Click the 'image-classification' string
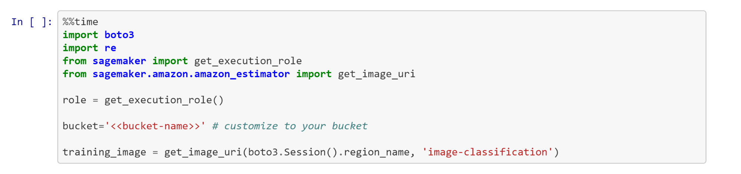 [487, 152]
